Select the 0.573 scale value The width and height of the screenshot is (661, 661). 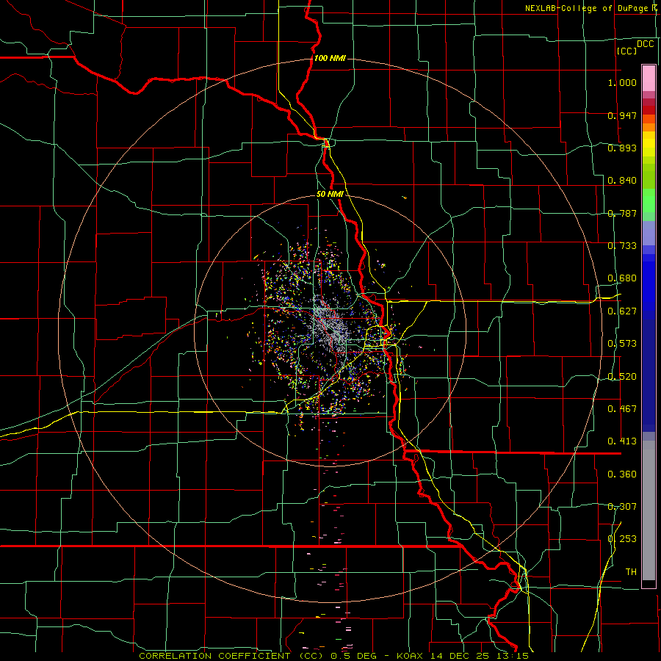point(622,344)
